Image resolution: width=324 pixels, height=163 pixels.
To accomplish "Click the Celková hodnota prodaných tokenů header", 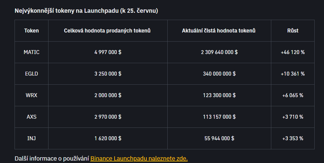I will [107, 31].
